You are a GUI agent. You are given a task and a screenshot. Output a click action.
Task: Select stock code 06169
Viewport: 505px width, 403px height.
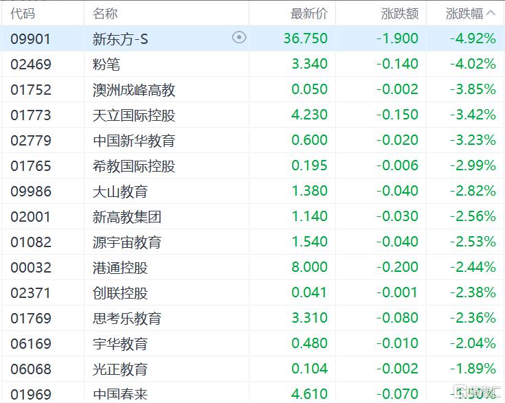point(31,344)
